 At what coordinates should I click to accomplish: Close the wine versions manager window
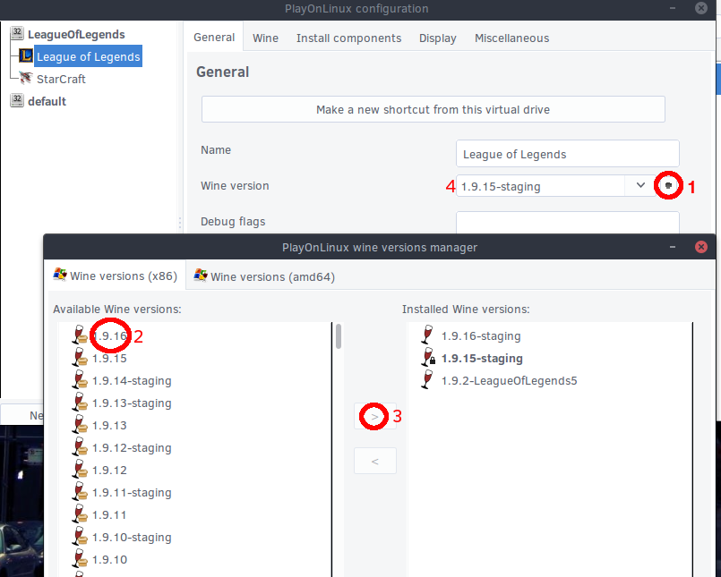700,247
